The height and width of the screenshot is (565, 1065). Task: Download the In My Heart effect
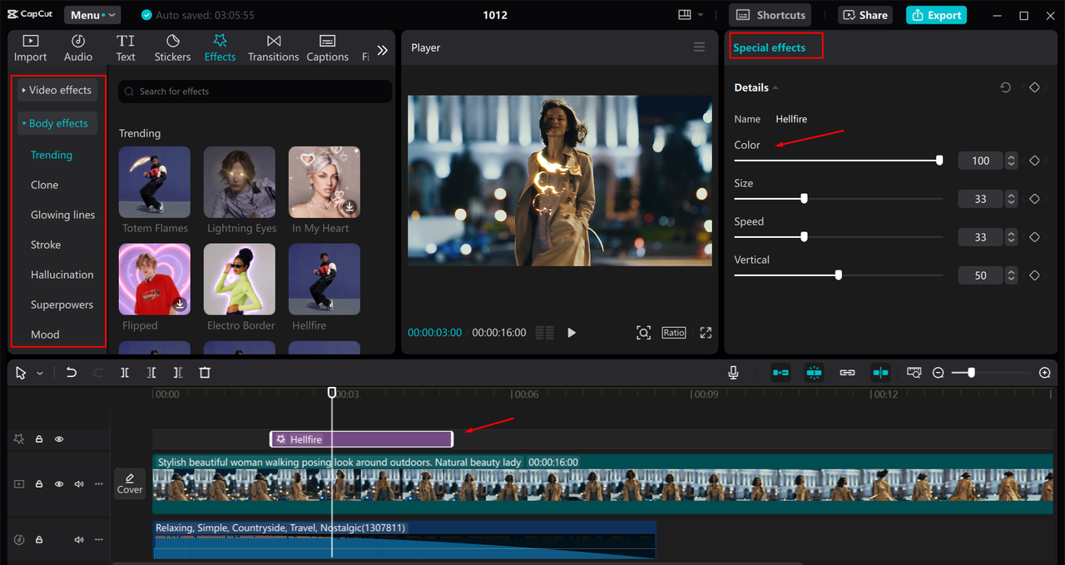[x=349, y=206]
